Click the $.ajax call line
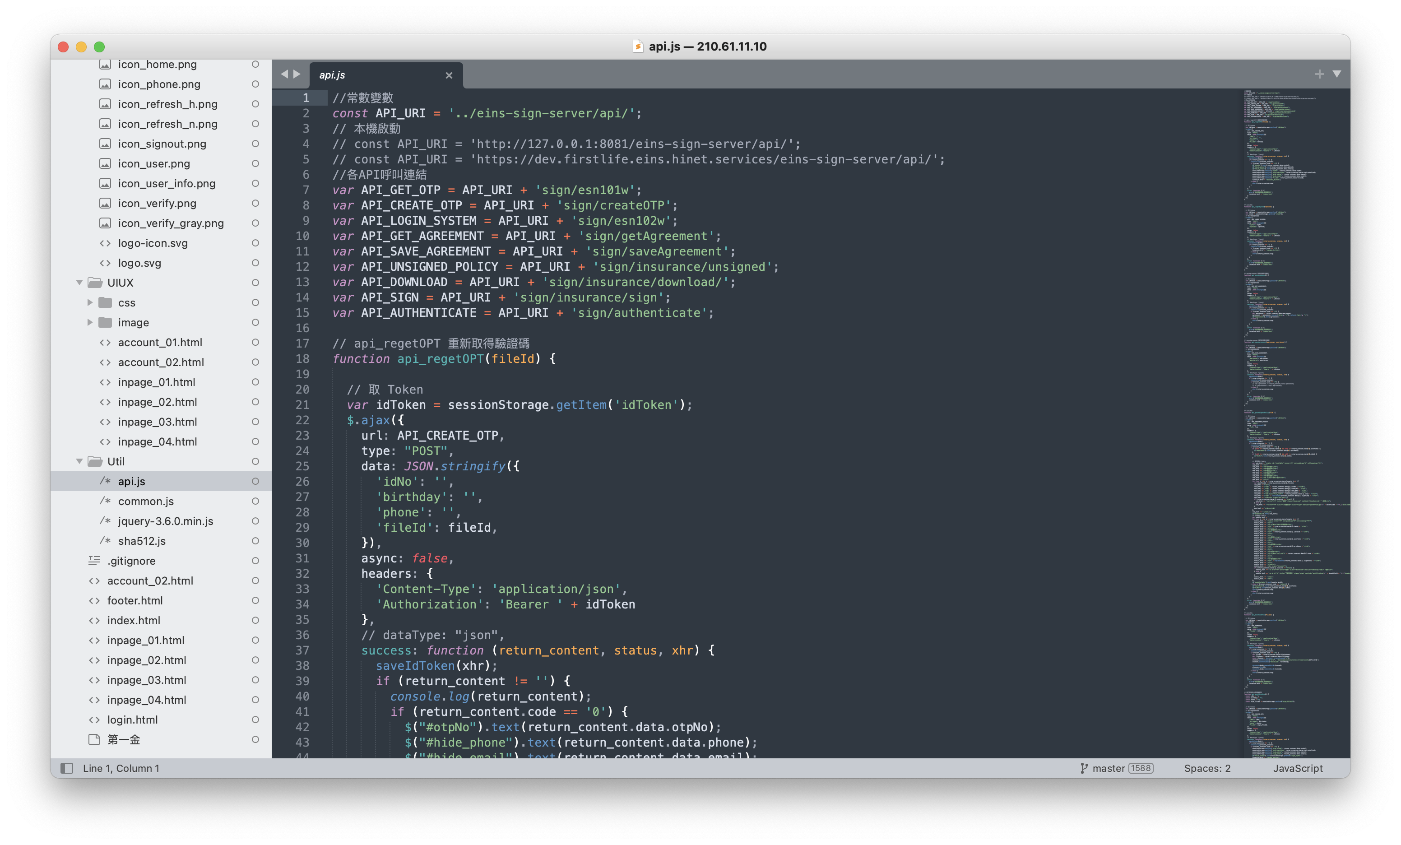The width and height of the screenshot is (1401, 845). 375,420
